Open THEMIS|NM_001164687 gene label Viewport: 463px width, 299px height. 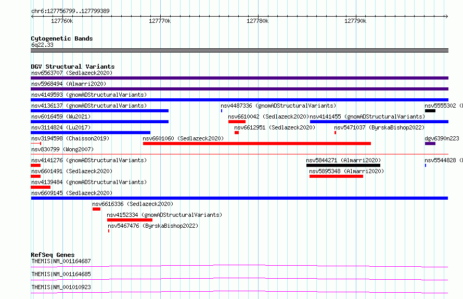point(61,261)
